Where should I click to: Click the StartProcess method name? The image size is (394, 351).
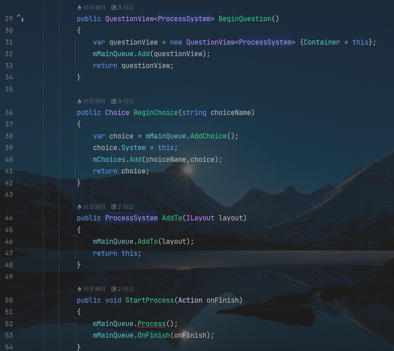[150, 300]
